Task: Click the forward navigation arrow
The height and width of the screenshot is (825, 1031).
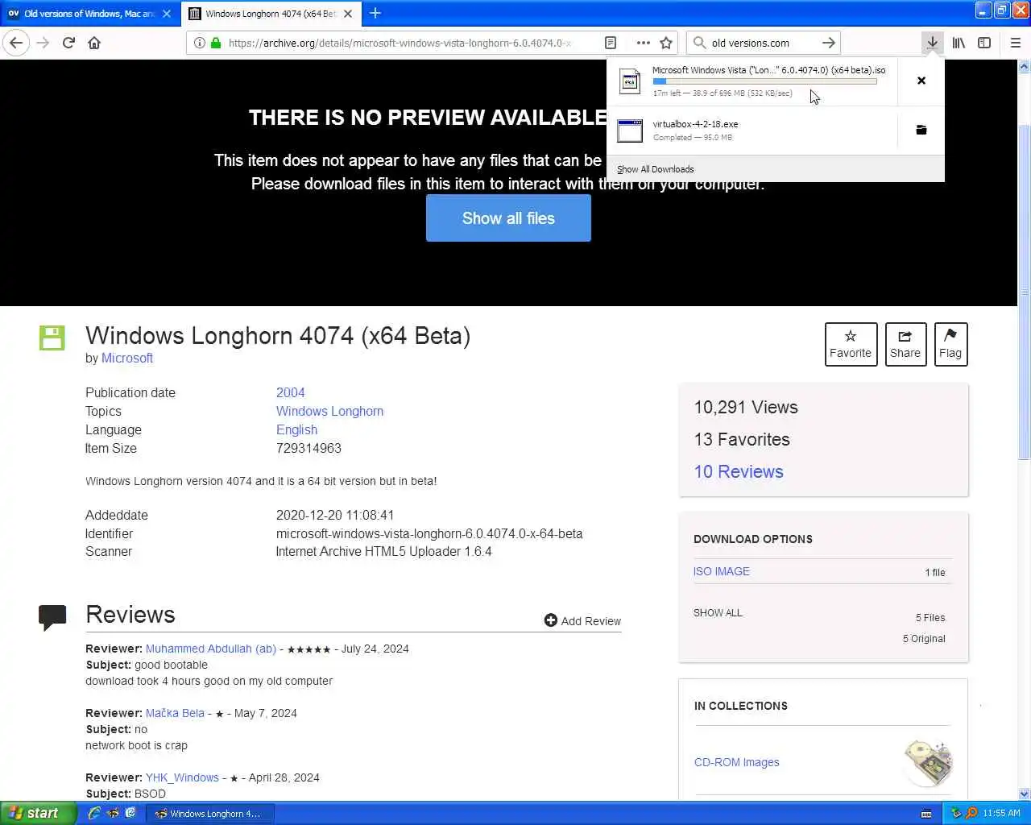Action: (43, 43)
